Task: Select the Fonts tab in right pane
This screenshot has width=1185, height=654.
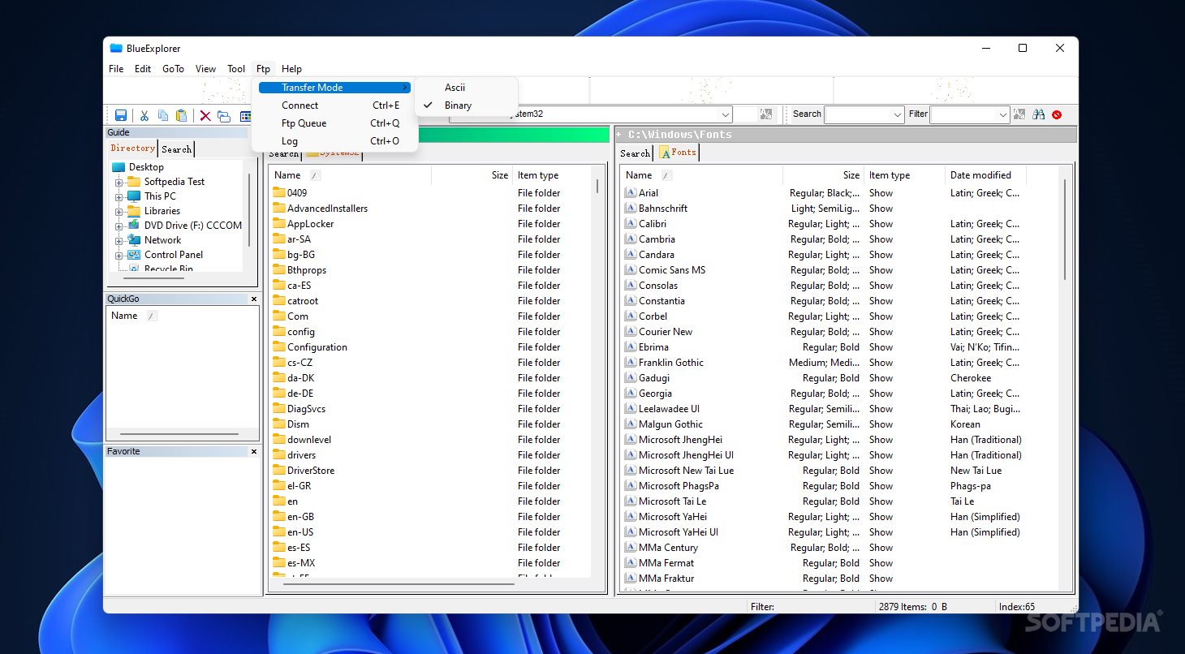Action: tap(678, 152)
